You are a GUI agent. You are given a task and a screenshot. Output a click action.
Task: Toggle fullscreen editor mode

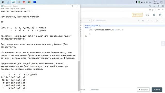(x=161, y=21)
